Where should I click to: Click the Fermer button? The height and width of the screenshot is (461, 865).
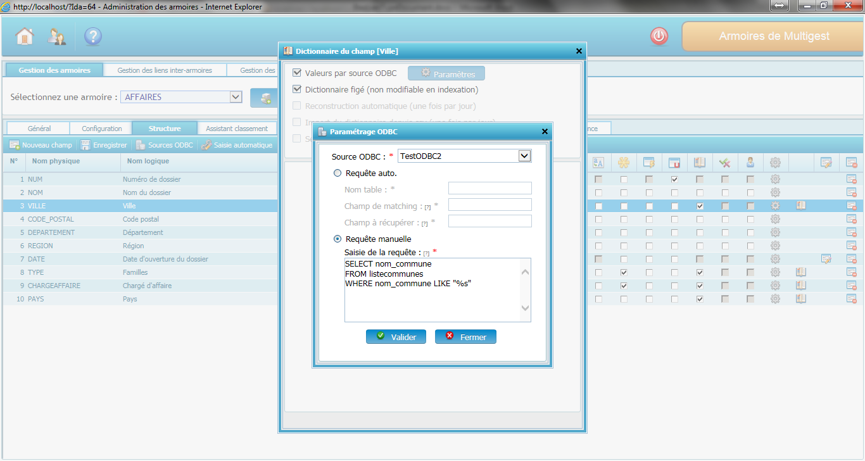[x=465, y=337]
